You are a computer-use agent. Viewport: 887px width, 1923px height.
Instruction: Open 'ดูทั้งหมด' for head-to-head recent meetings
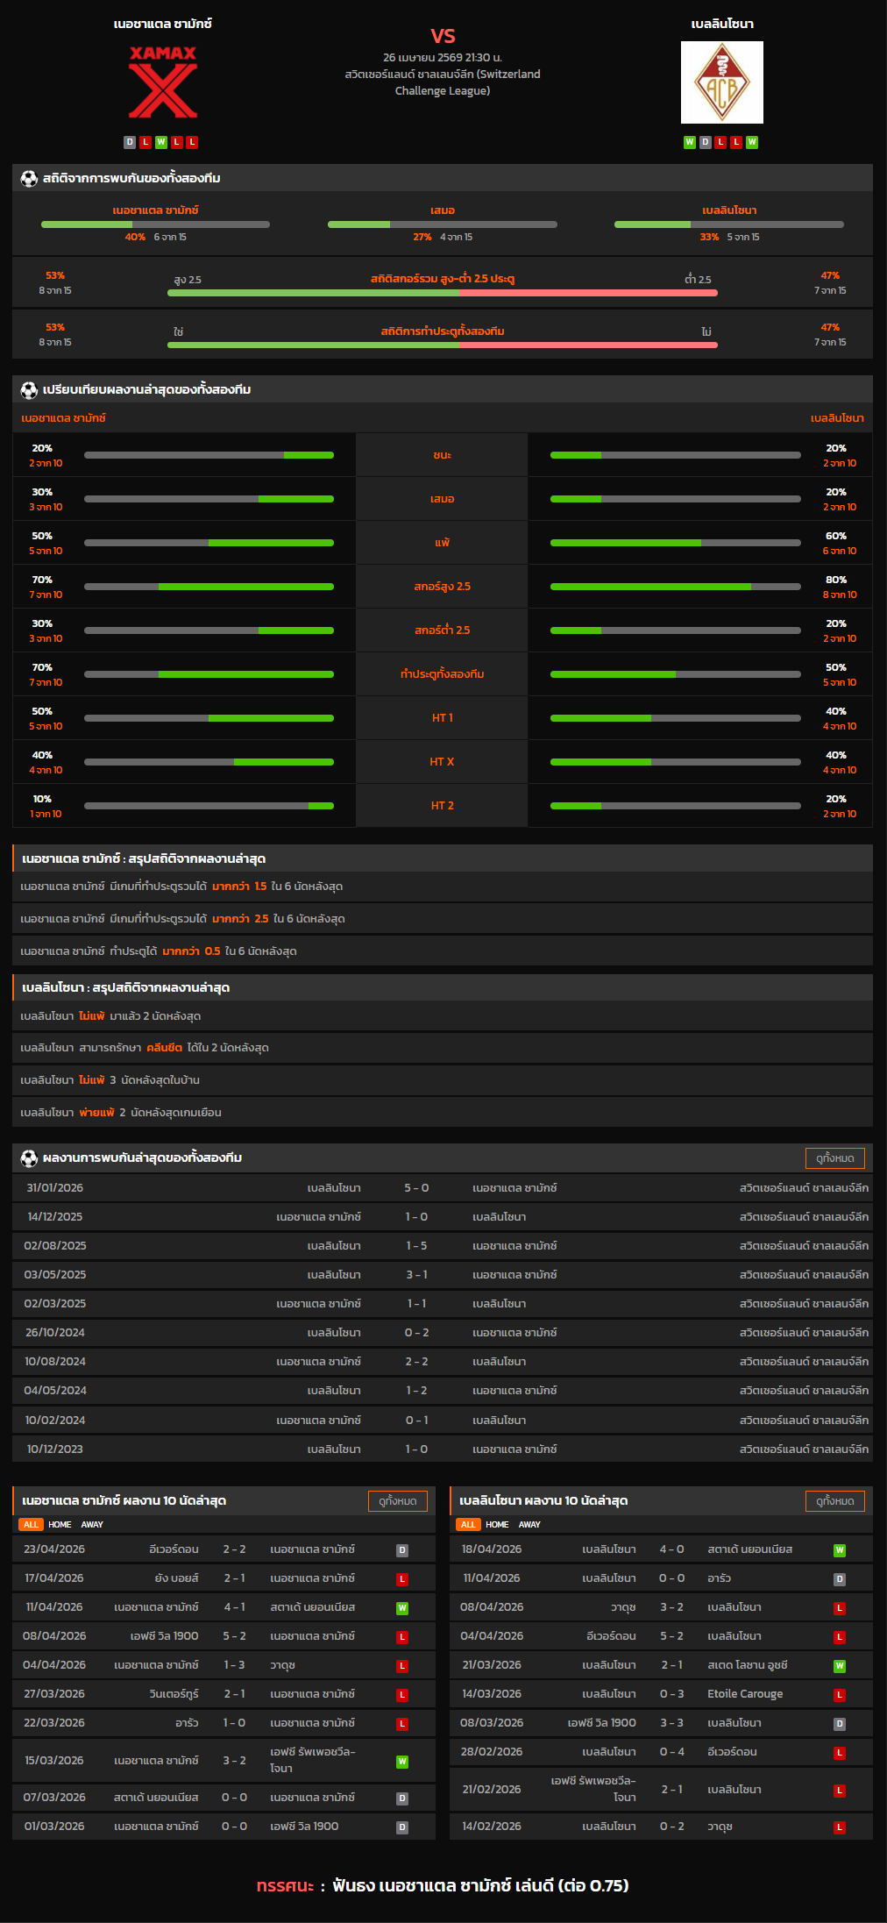(x=834, y=1158)
